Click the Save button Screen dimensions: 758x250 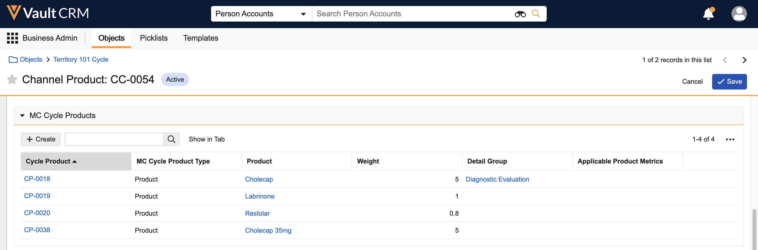[729, 81]
